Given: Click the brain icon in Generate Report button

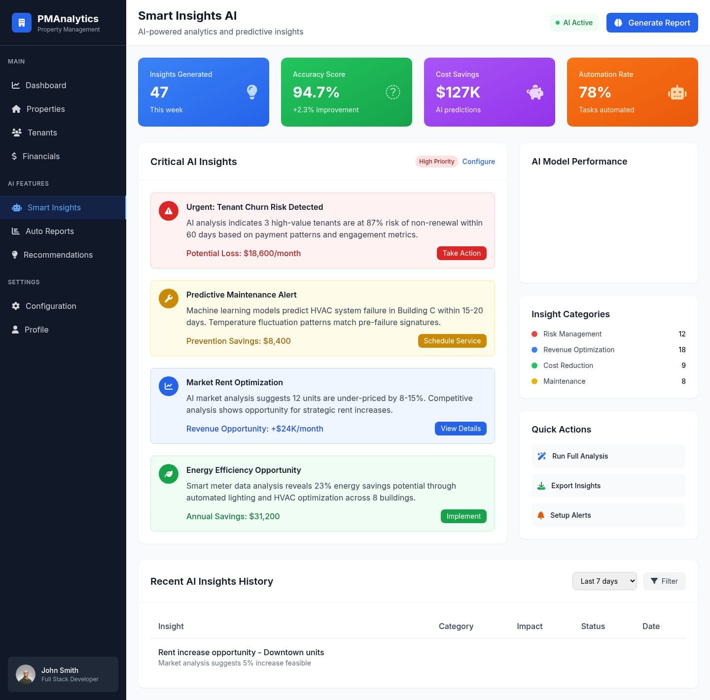Looking at the screenshot, I should [618, 23].
